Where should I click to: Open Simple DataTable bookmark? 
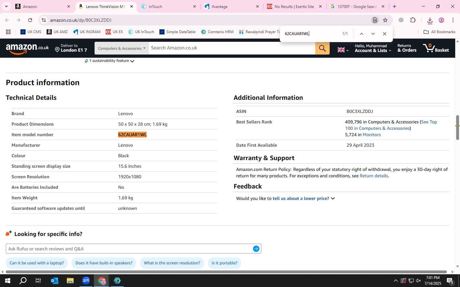click(x=177, y=32)
